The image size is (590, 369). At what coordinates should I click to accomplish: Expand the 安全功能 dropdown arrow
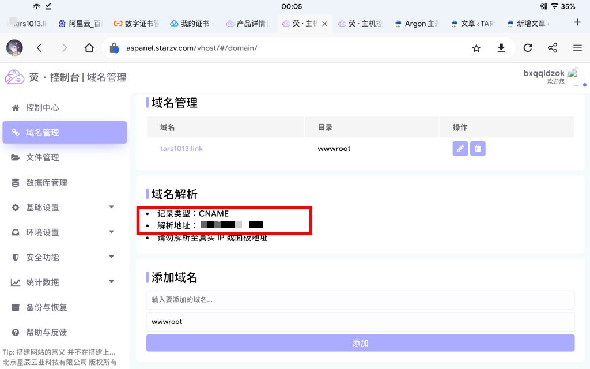click(111, 257)
